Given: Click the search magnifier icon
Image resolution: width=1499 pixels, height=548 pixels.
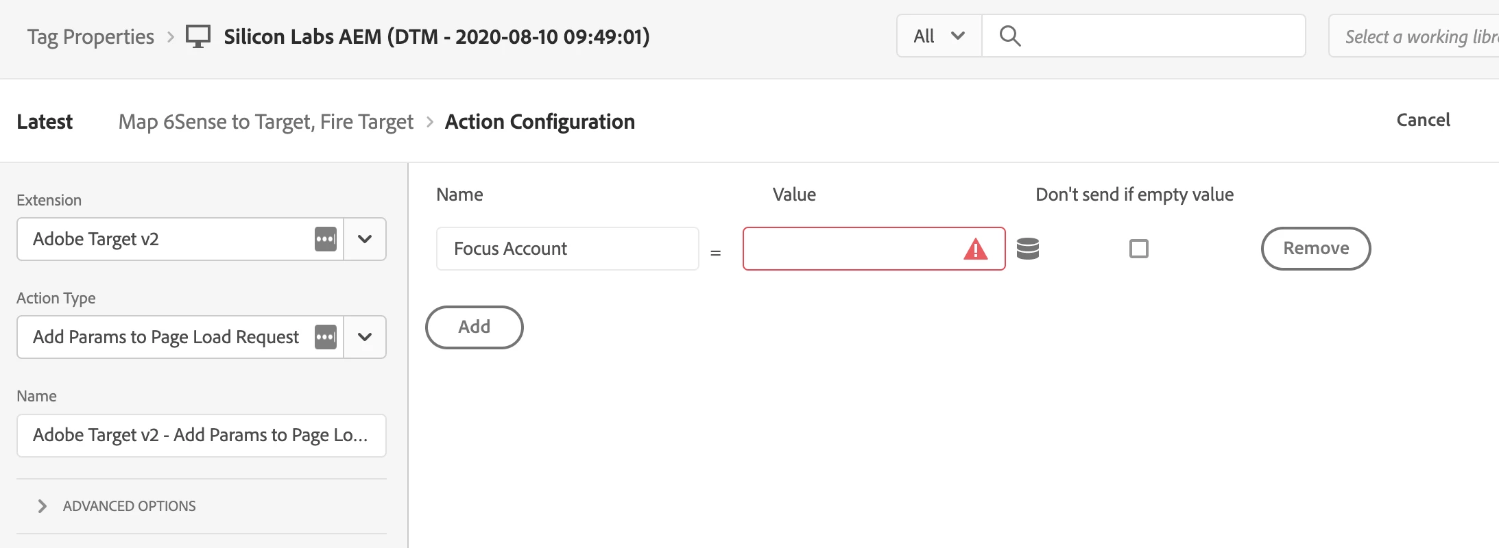Looking at the screenshot, I should point(1010,36).
